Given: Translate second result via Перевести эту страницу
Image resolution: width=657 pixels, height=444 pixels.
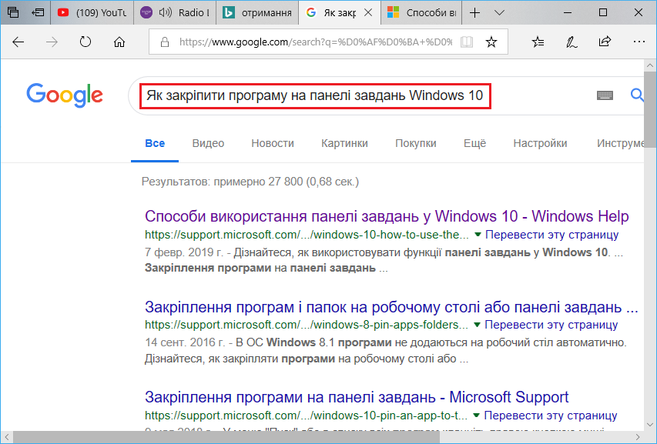Looking at the screenshot, I should (x=551, y=325).
